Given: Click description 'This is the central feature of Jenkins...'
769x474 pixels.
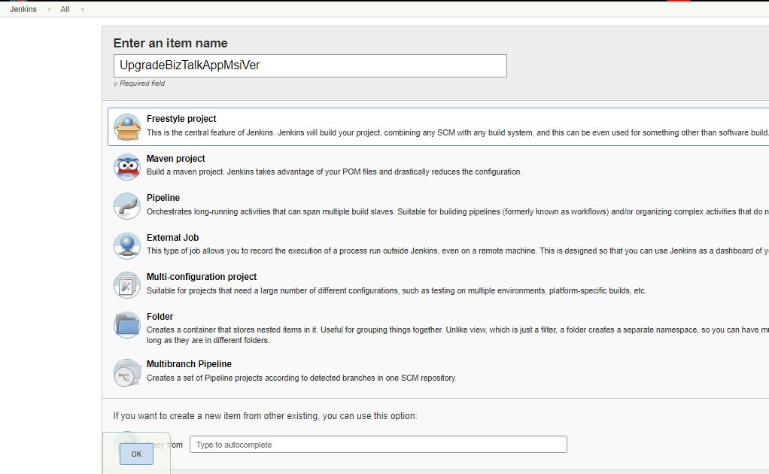Looking at the screenshot, I should [x=457, y=133].
